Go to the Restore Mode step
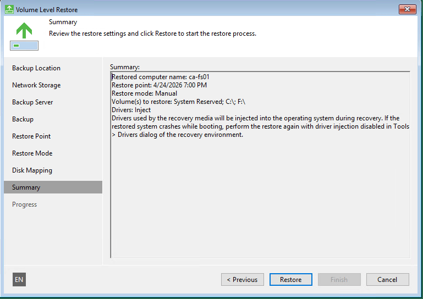This screenshot has width=423, height=299. click(32, 153)
